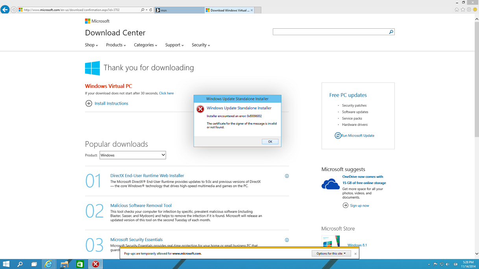Expand the Categories menu
Image resolution: width=479 pixels, height=269 pixels.
145,45
